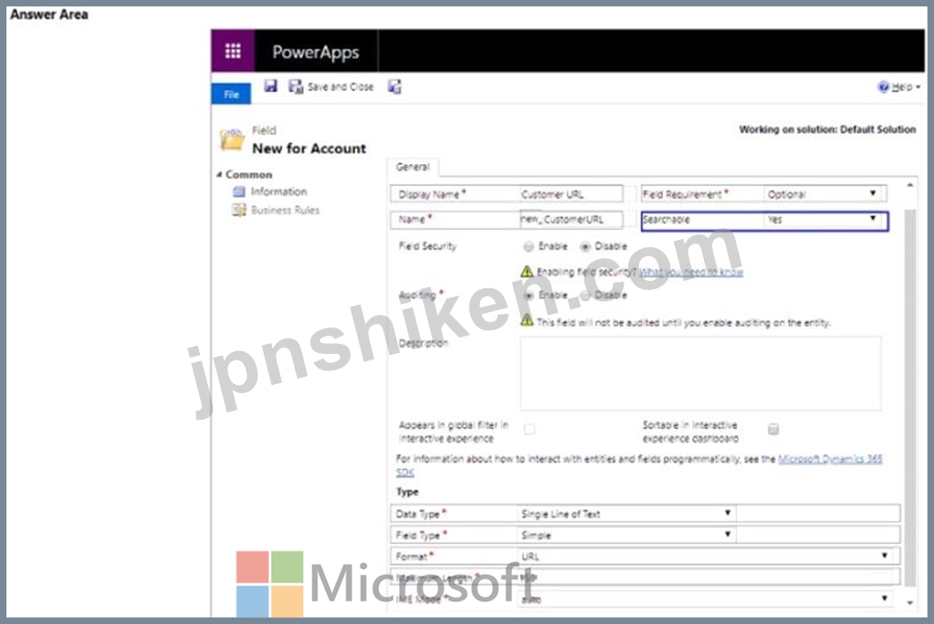The image size is (934, 624).
Task: Select Enable for Auditing
Action: click(x=529, y=296)
